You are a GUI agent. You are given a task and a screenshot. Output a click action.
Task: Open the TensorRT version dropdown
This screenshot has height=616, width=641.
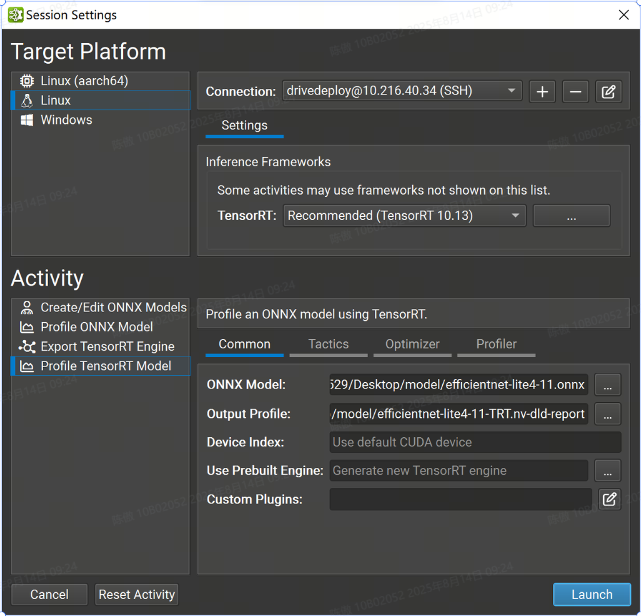point(404,215)
